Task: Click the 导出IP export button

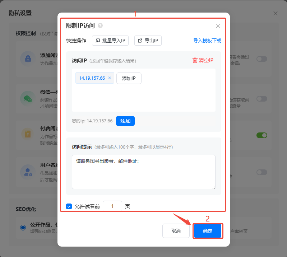Action: coord(148,41)
